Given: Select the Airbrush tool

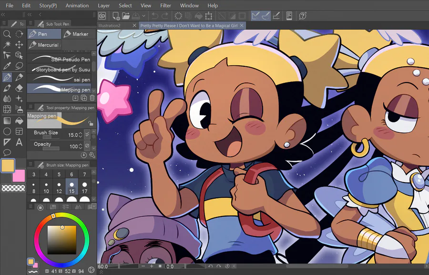Looking at the screenshot, I should click(19, 109).
